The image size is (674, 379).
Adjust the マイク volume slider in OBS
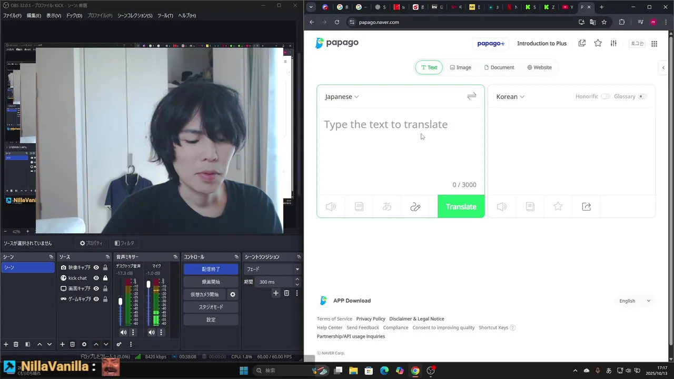click(148, 284)
